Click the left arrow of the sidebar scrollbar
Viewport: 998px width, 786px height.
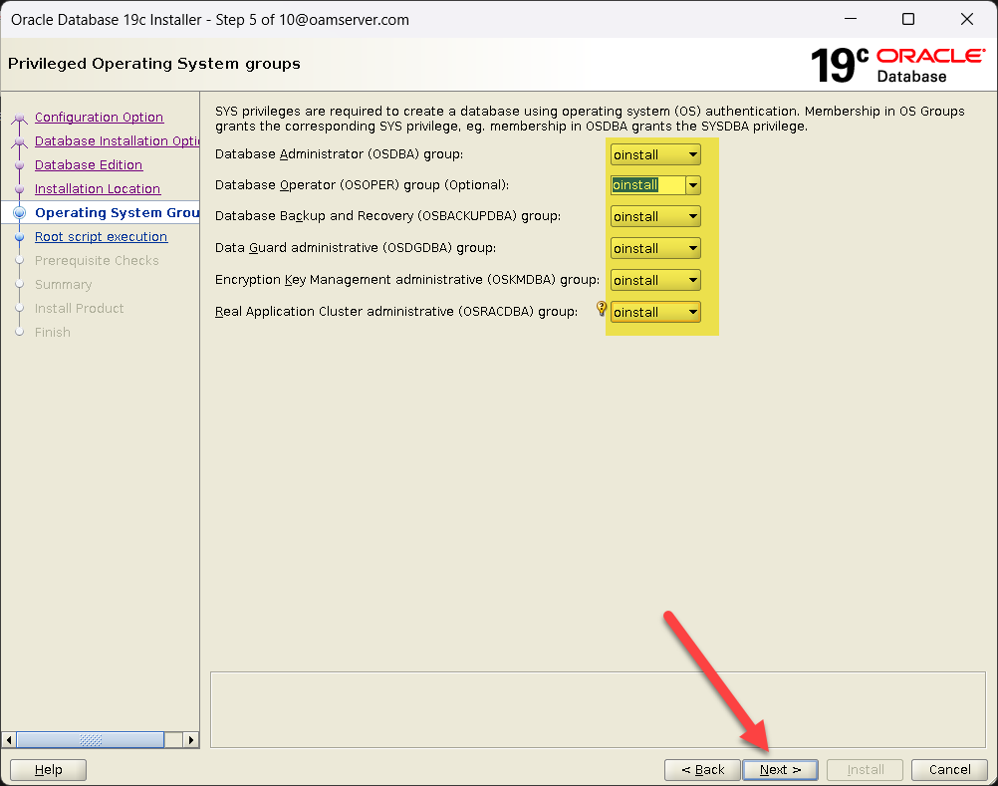tap(10, 740)
